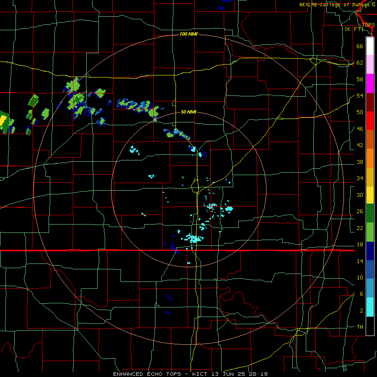Select the [K FT] units label
Screen dimensions: 377x377
coord(354,29)
